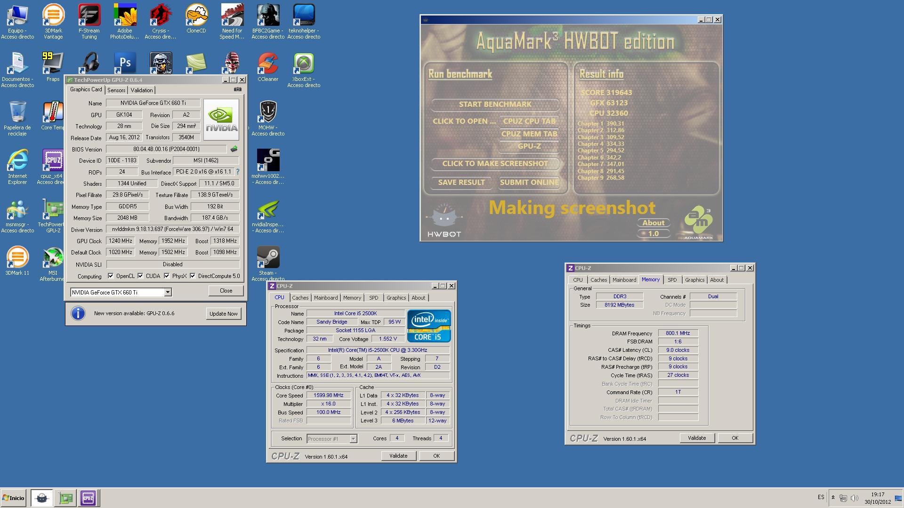Launch nvidiaInspector shortcut icon
Image resolution: width=904 pixels, height=508 pixels.
click(268, 215)
